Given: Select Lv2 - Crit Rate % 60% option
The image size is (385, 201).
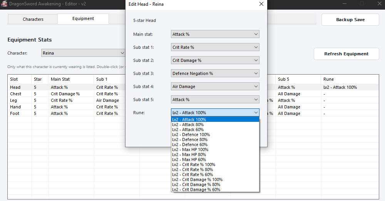Looking at the screenshot, I should 215,174.
